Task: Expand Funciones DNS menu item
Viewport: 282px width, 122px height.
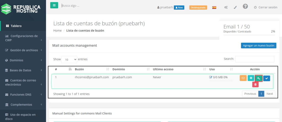Action: pos(23,94)
